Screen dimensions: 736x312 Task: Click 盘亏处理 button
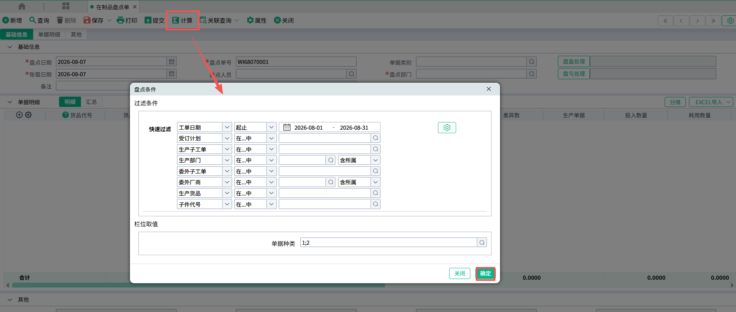click(x=574, y=73)
